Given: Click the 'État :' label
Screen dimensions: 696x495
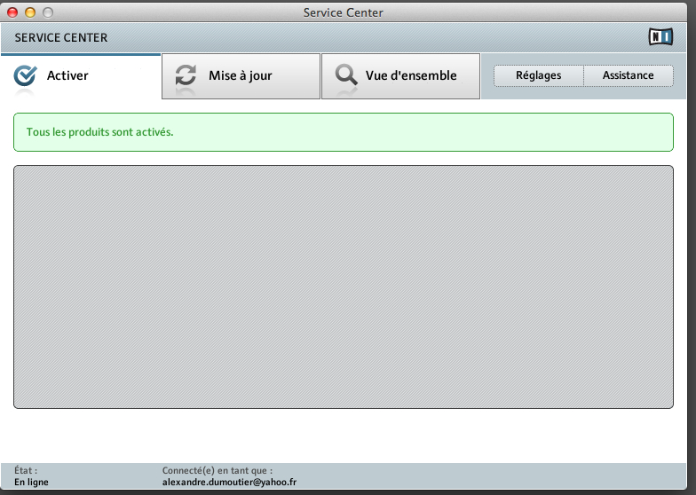Looking at the screenshot, I should coord(26,470).
